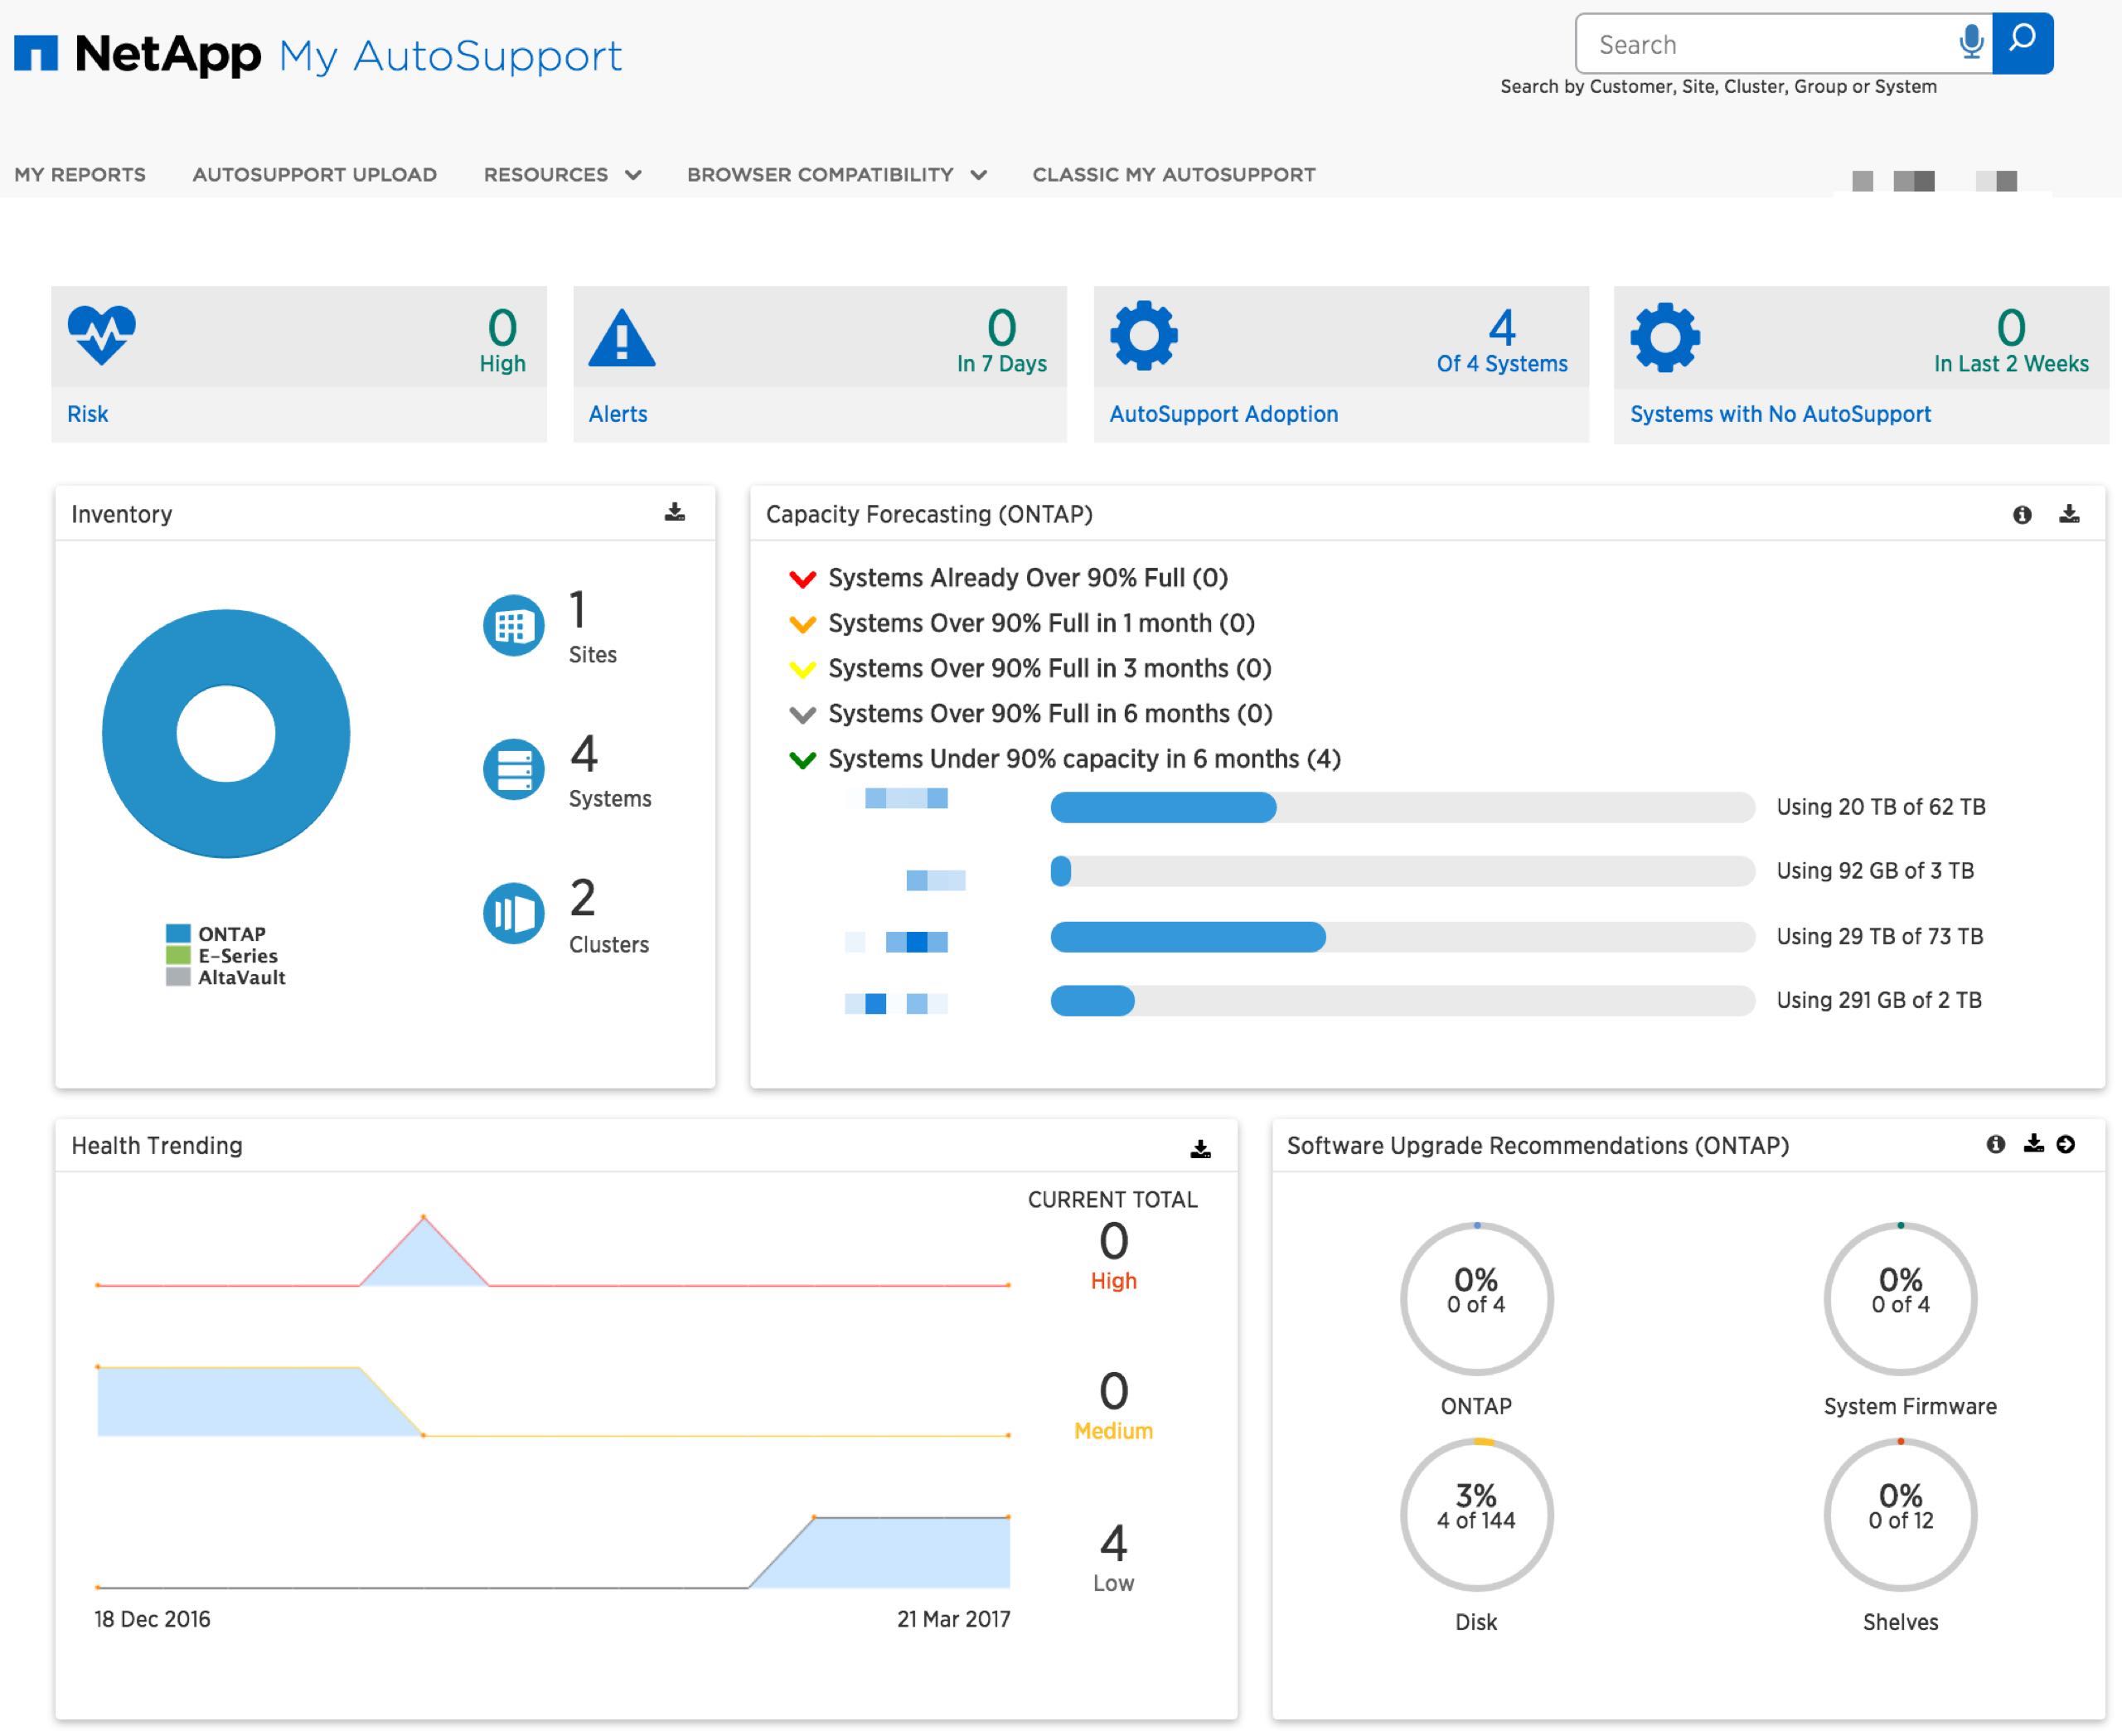The image size is (2122, 1736).
Task: Expand Systems Over 90% Full in 3 months
Action: (x=802, y=669)
